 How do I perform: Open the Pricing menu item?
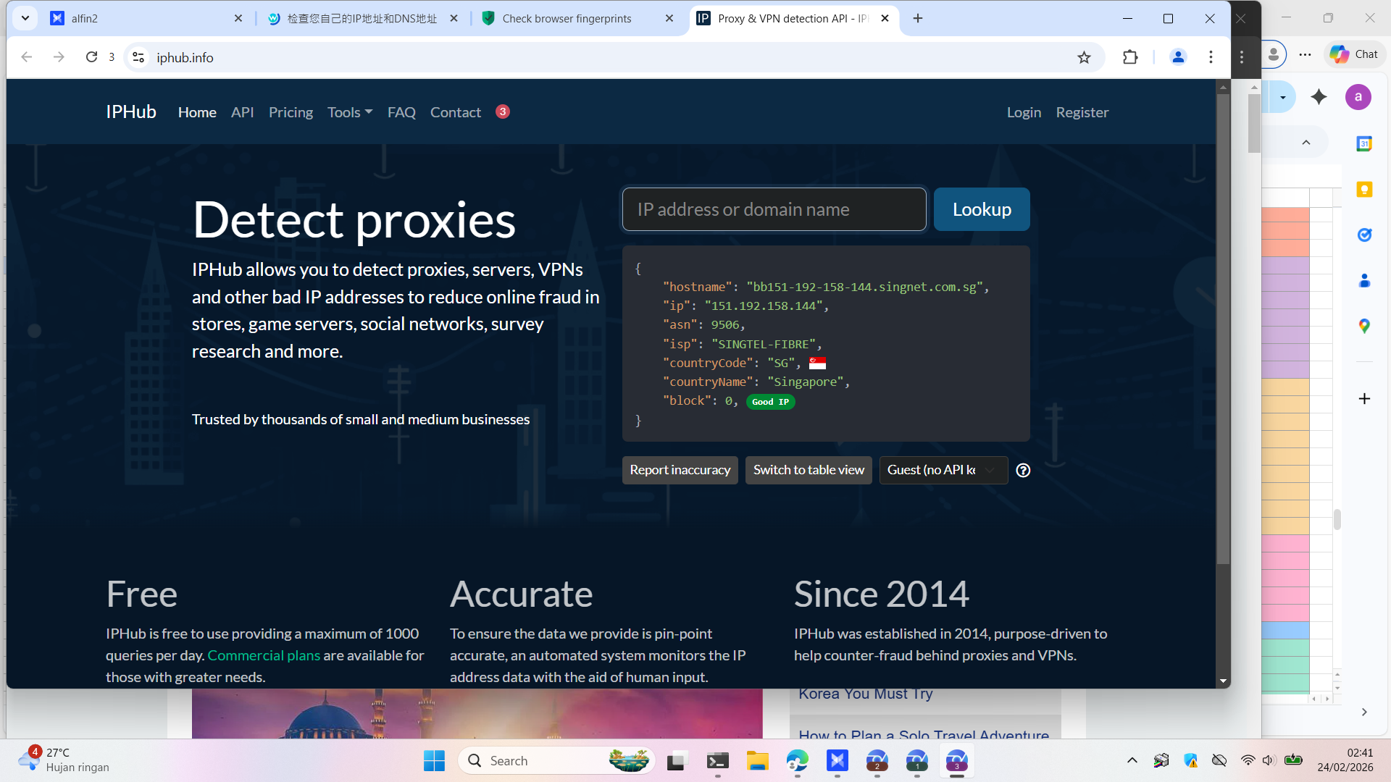(x=291, y=112)
